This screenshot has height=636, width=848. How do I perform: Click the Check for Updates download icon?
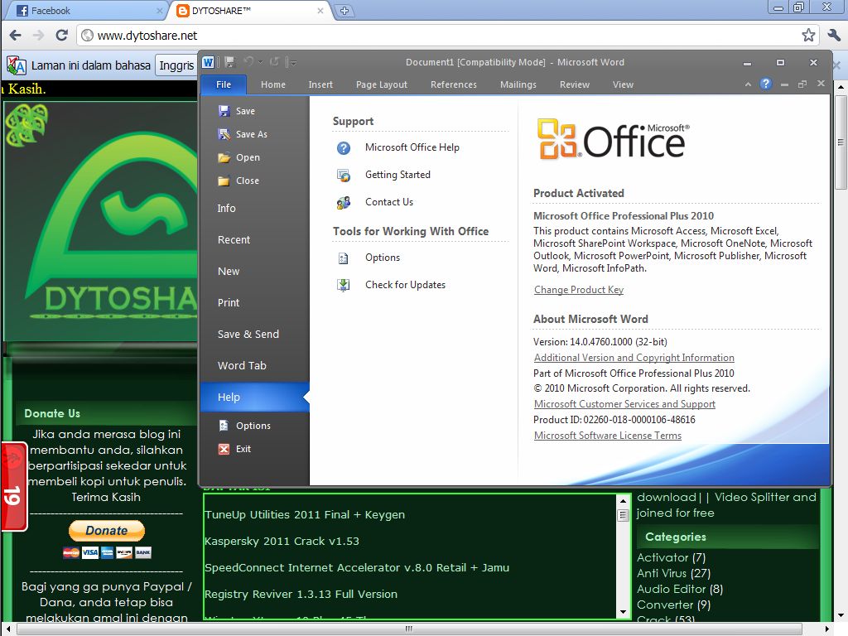tap(344, 285)
